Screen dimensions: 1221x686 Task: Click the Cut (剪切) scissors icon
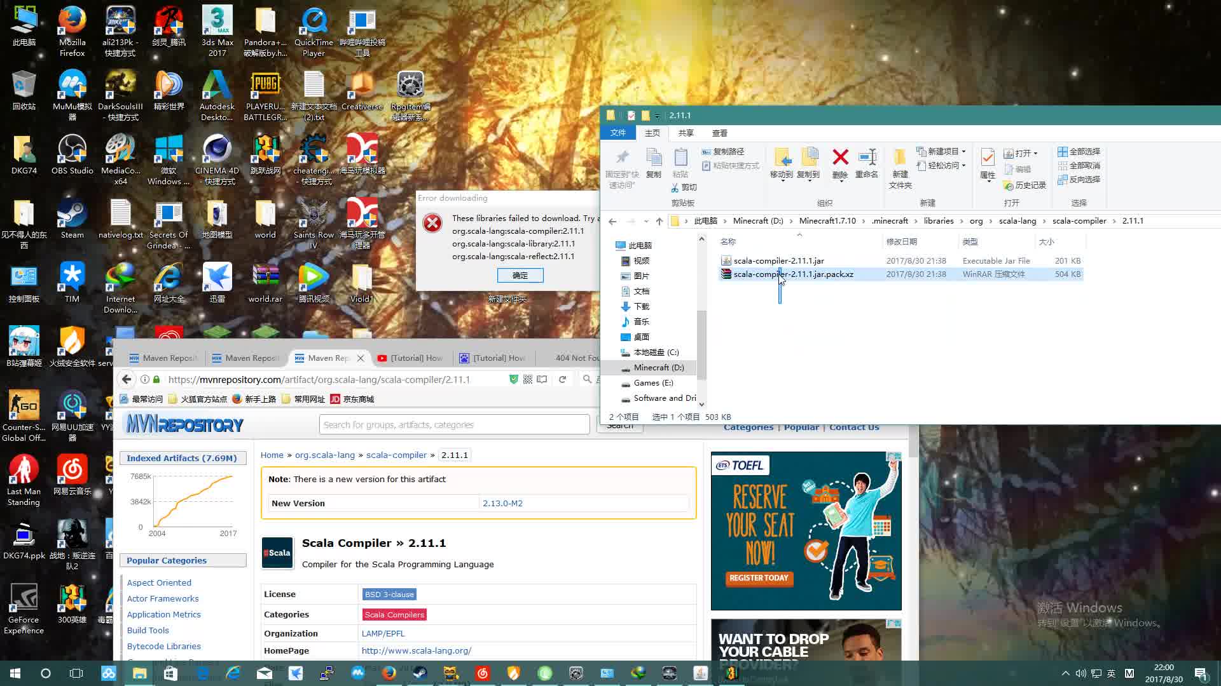click(675, 187)
